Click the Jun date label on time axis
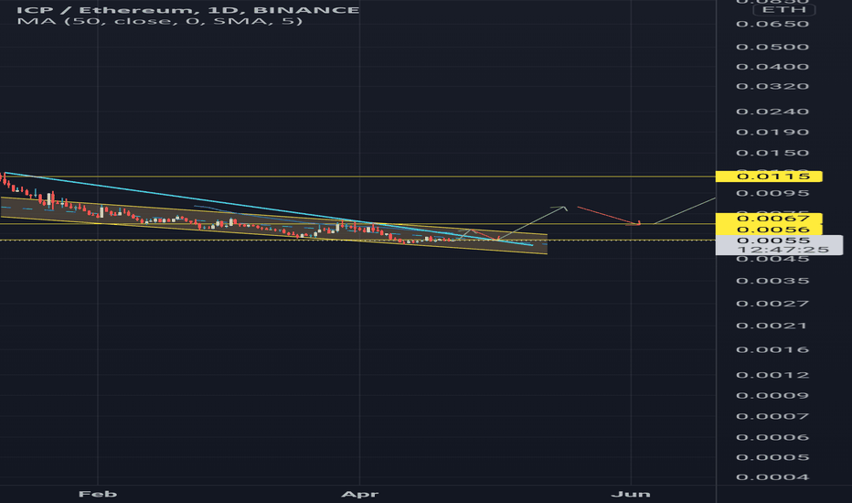This screenshot has height=503, width=852. 630,494
